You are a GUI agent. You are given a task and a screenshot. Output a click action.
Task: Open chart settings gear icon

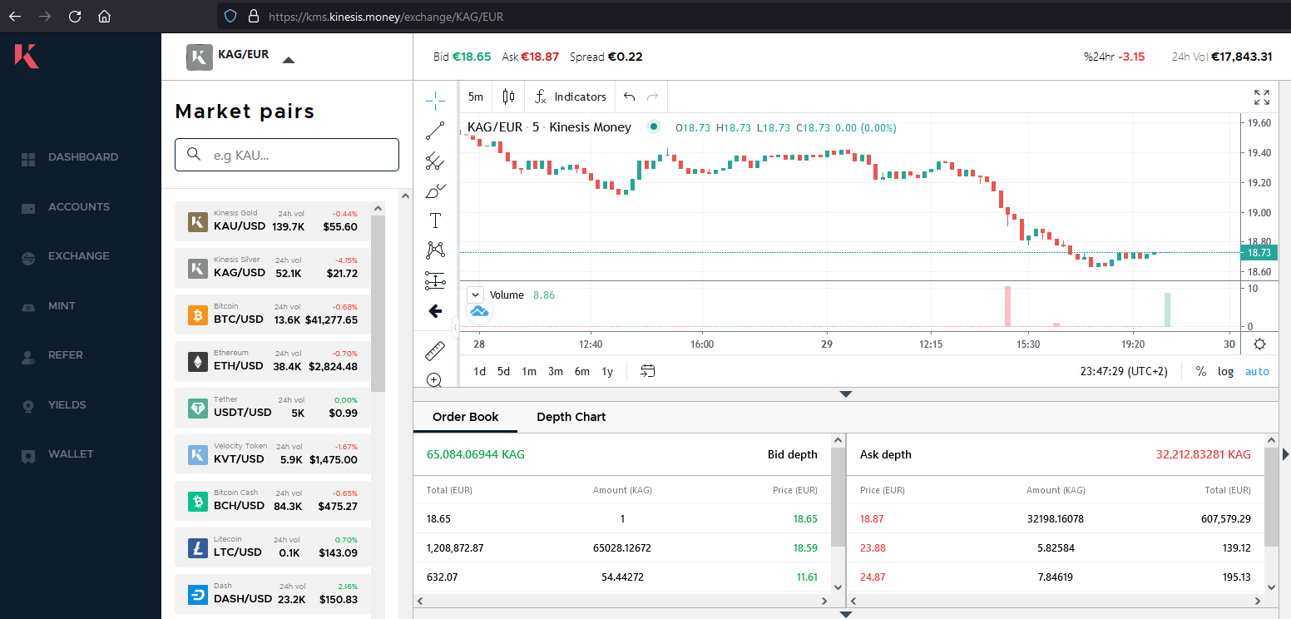coord(1259,344)
